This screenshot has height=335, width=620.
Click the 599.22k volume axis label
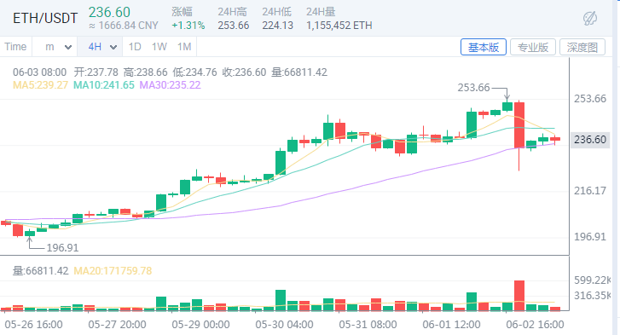pos(592,280)
